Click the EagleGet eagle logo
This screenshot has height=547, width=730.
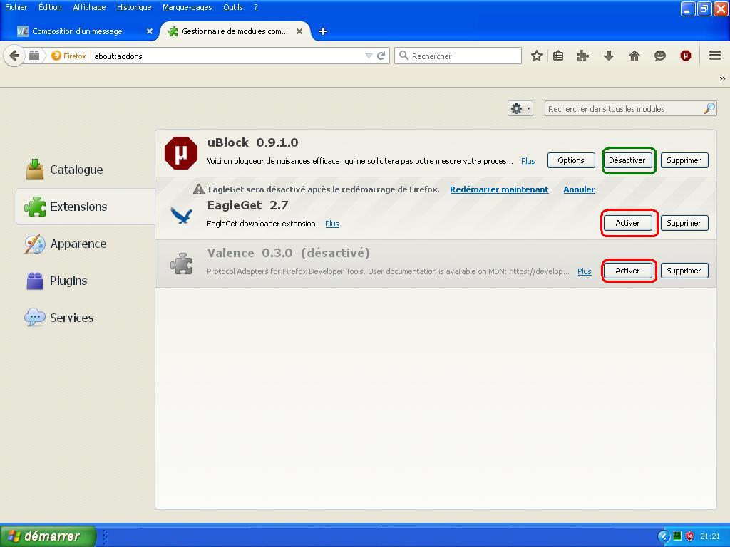point(181,215)
